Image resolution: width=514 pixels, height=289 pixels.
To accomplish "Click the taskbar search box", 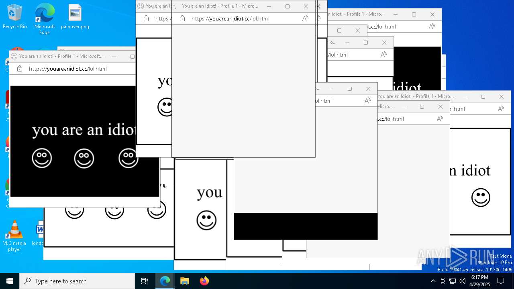I will point(77,281).
